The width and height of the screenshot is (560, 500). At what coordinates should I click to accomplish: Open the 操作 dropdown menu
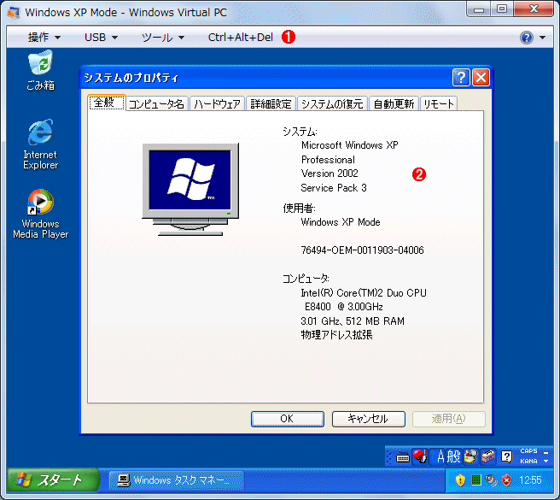coord(44,38)
